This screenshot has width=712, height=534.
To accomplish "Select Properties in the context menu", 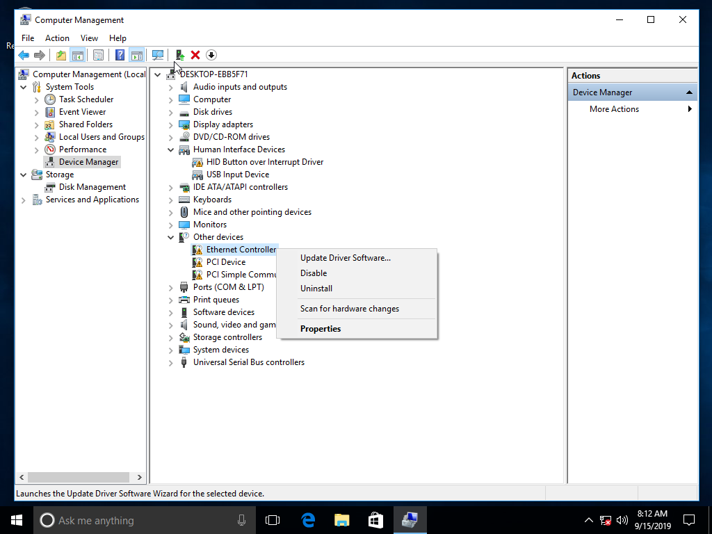I will pyautogui.click(x=321, y=329).
